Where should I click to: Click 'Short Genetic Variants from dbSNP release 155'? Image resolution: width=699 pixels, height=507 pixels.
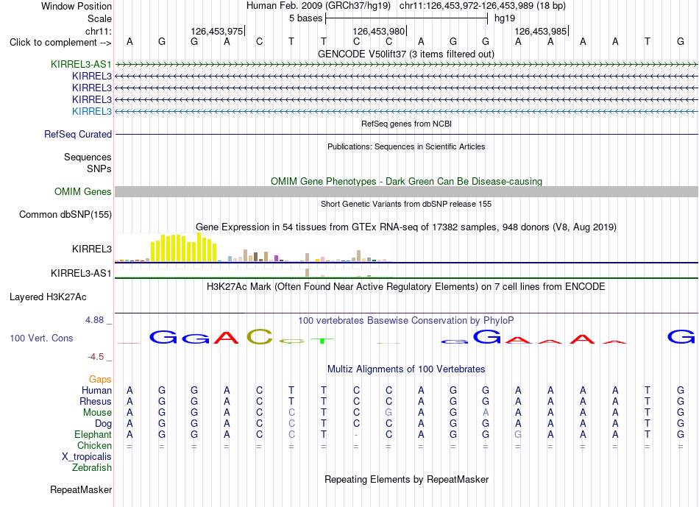406,204
